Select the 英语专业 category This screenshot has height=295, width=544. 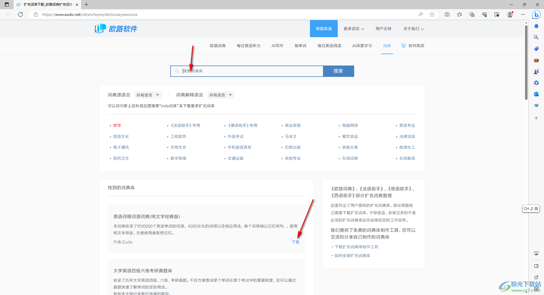coord(407,125)
